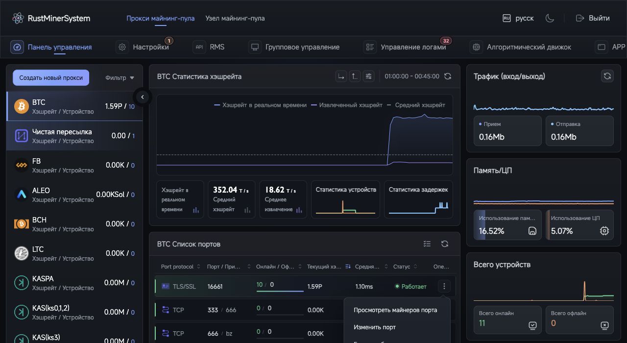
Task: Select the KASPA coin icon
Action: [22, 283]
